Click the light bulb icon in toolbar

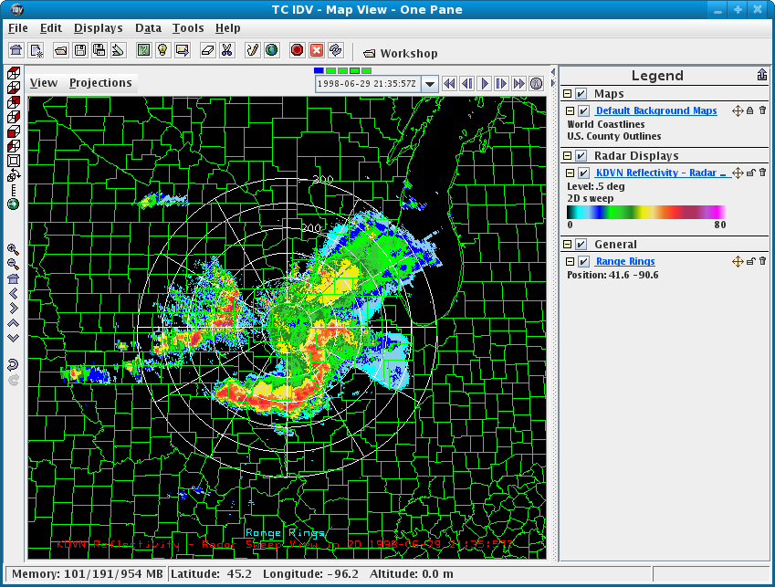tap(162, 50)
